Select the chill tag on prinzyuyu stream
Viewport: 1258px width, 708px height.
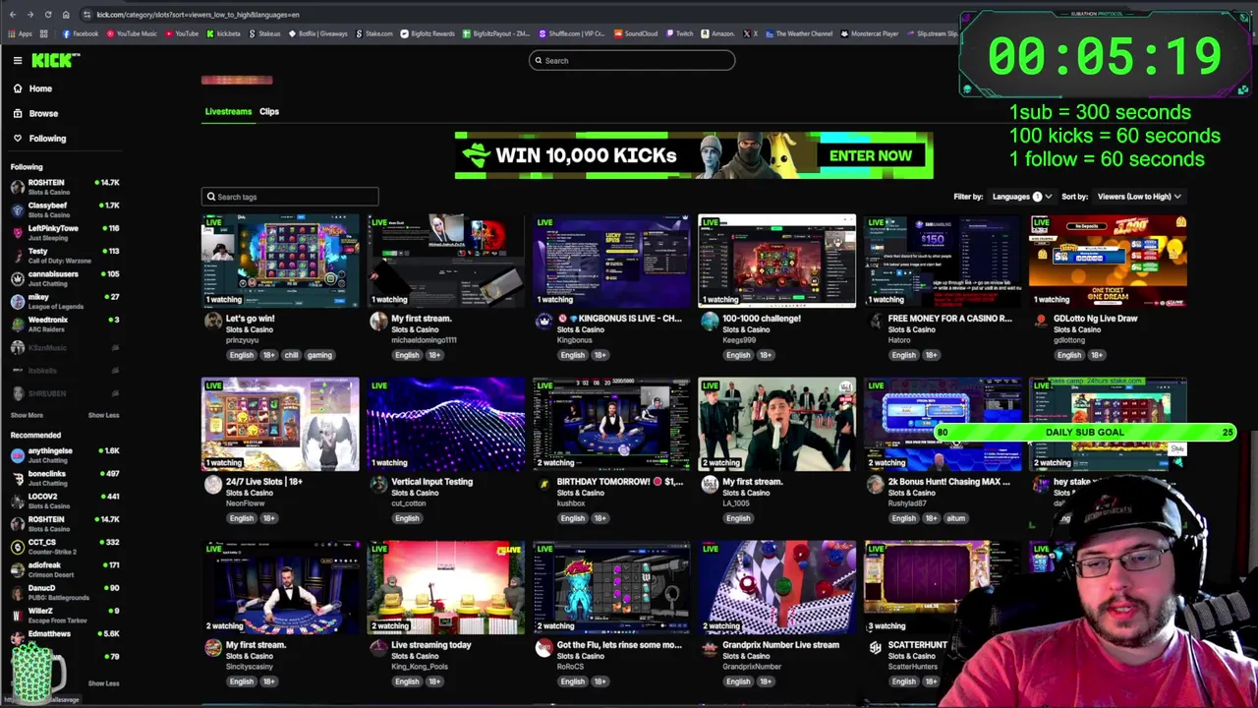[x=291, y=355]
